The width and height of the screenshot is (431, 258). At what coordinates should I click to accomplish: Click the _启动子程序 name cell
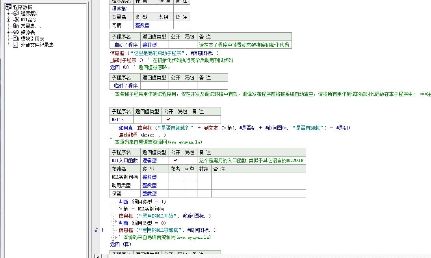(125, 45)
